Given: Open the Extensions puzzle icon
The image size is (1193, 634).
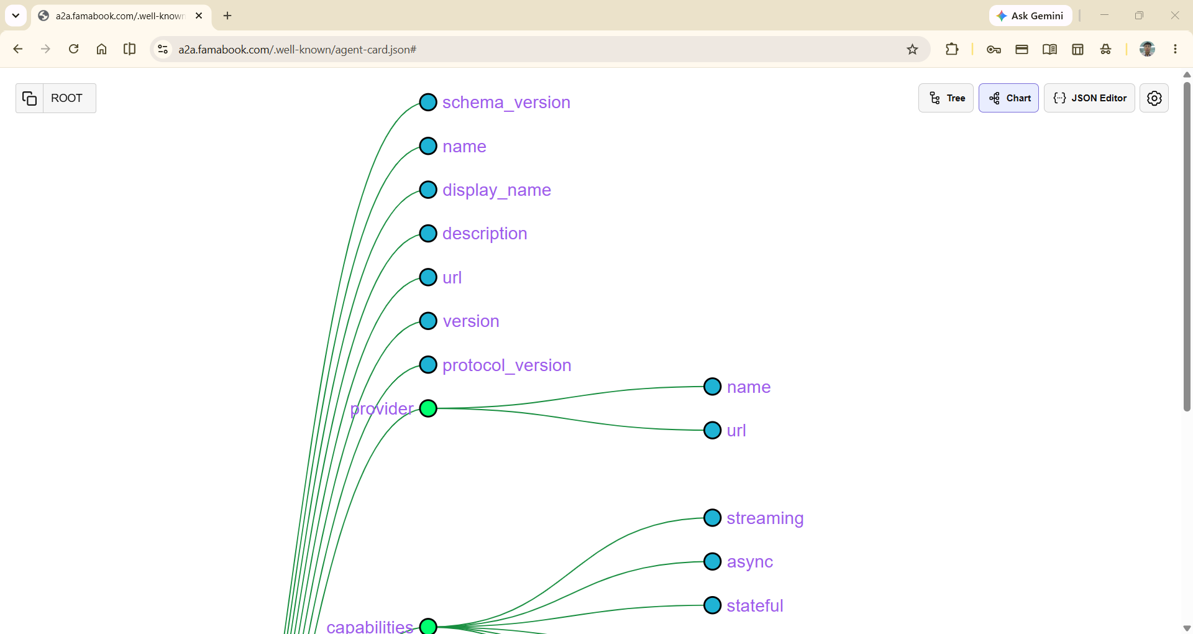Looking at the screenshot, I should coord(951,49).
